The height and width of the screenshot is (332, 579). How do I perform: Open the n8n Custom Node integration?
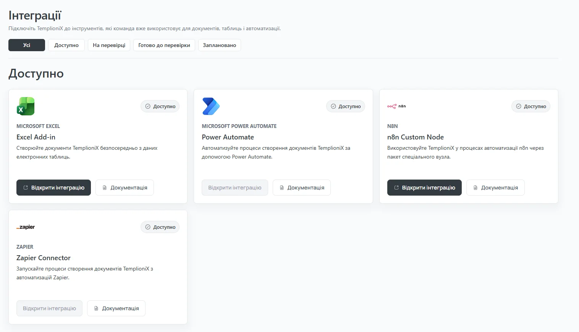point(424,188)
